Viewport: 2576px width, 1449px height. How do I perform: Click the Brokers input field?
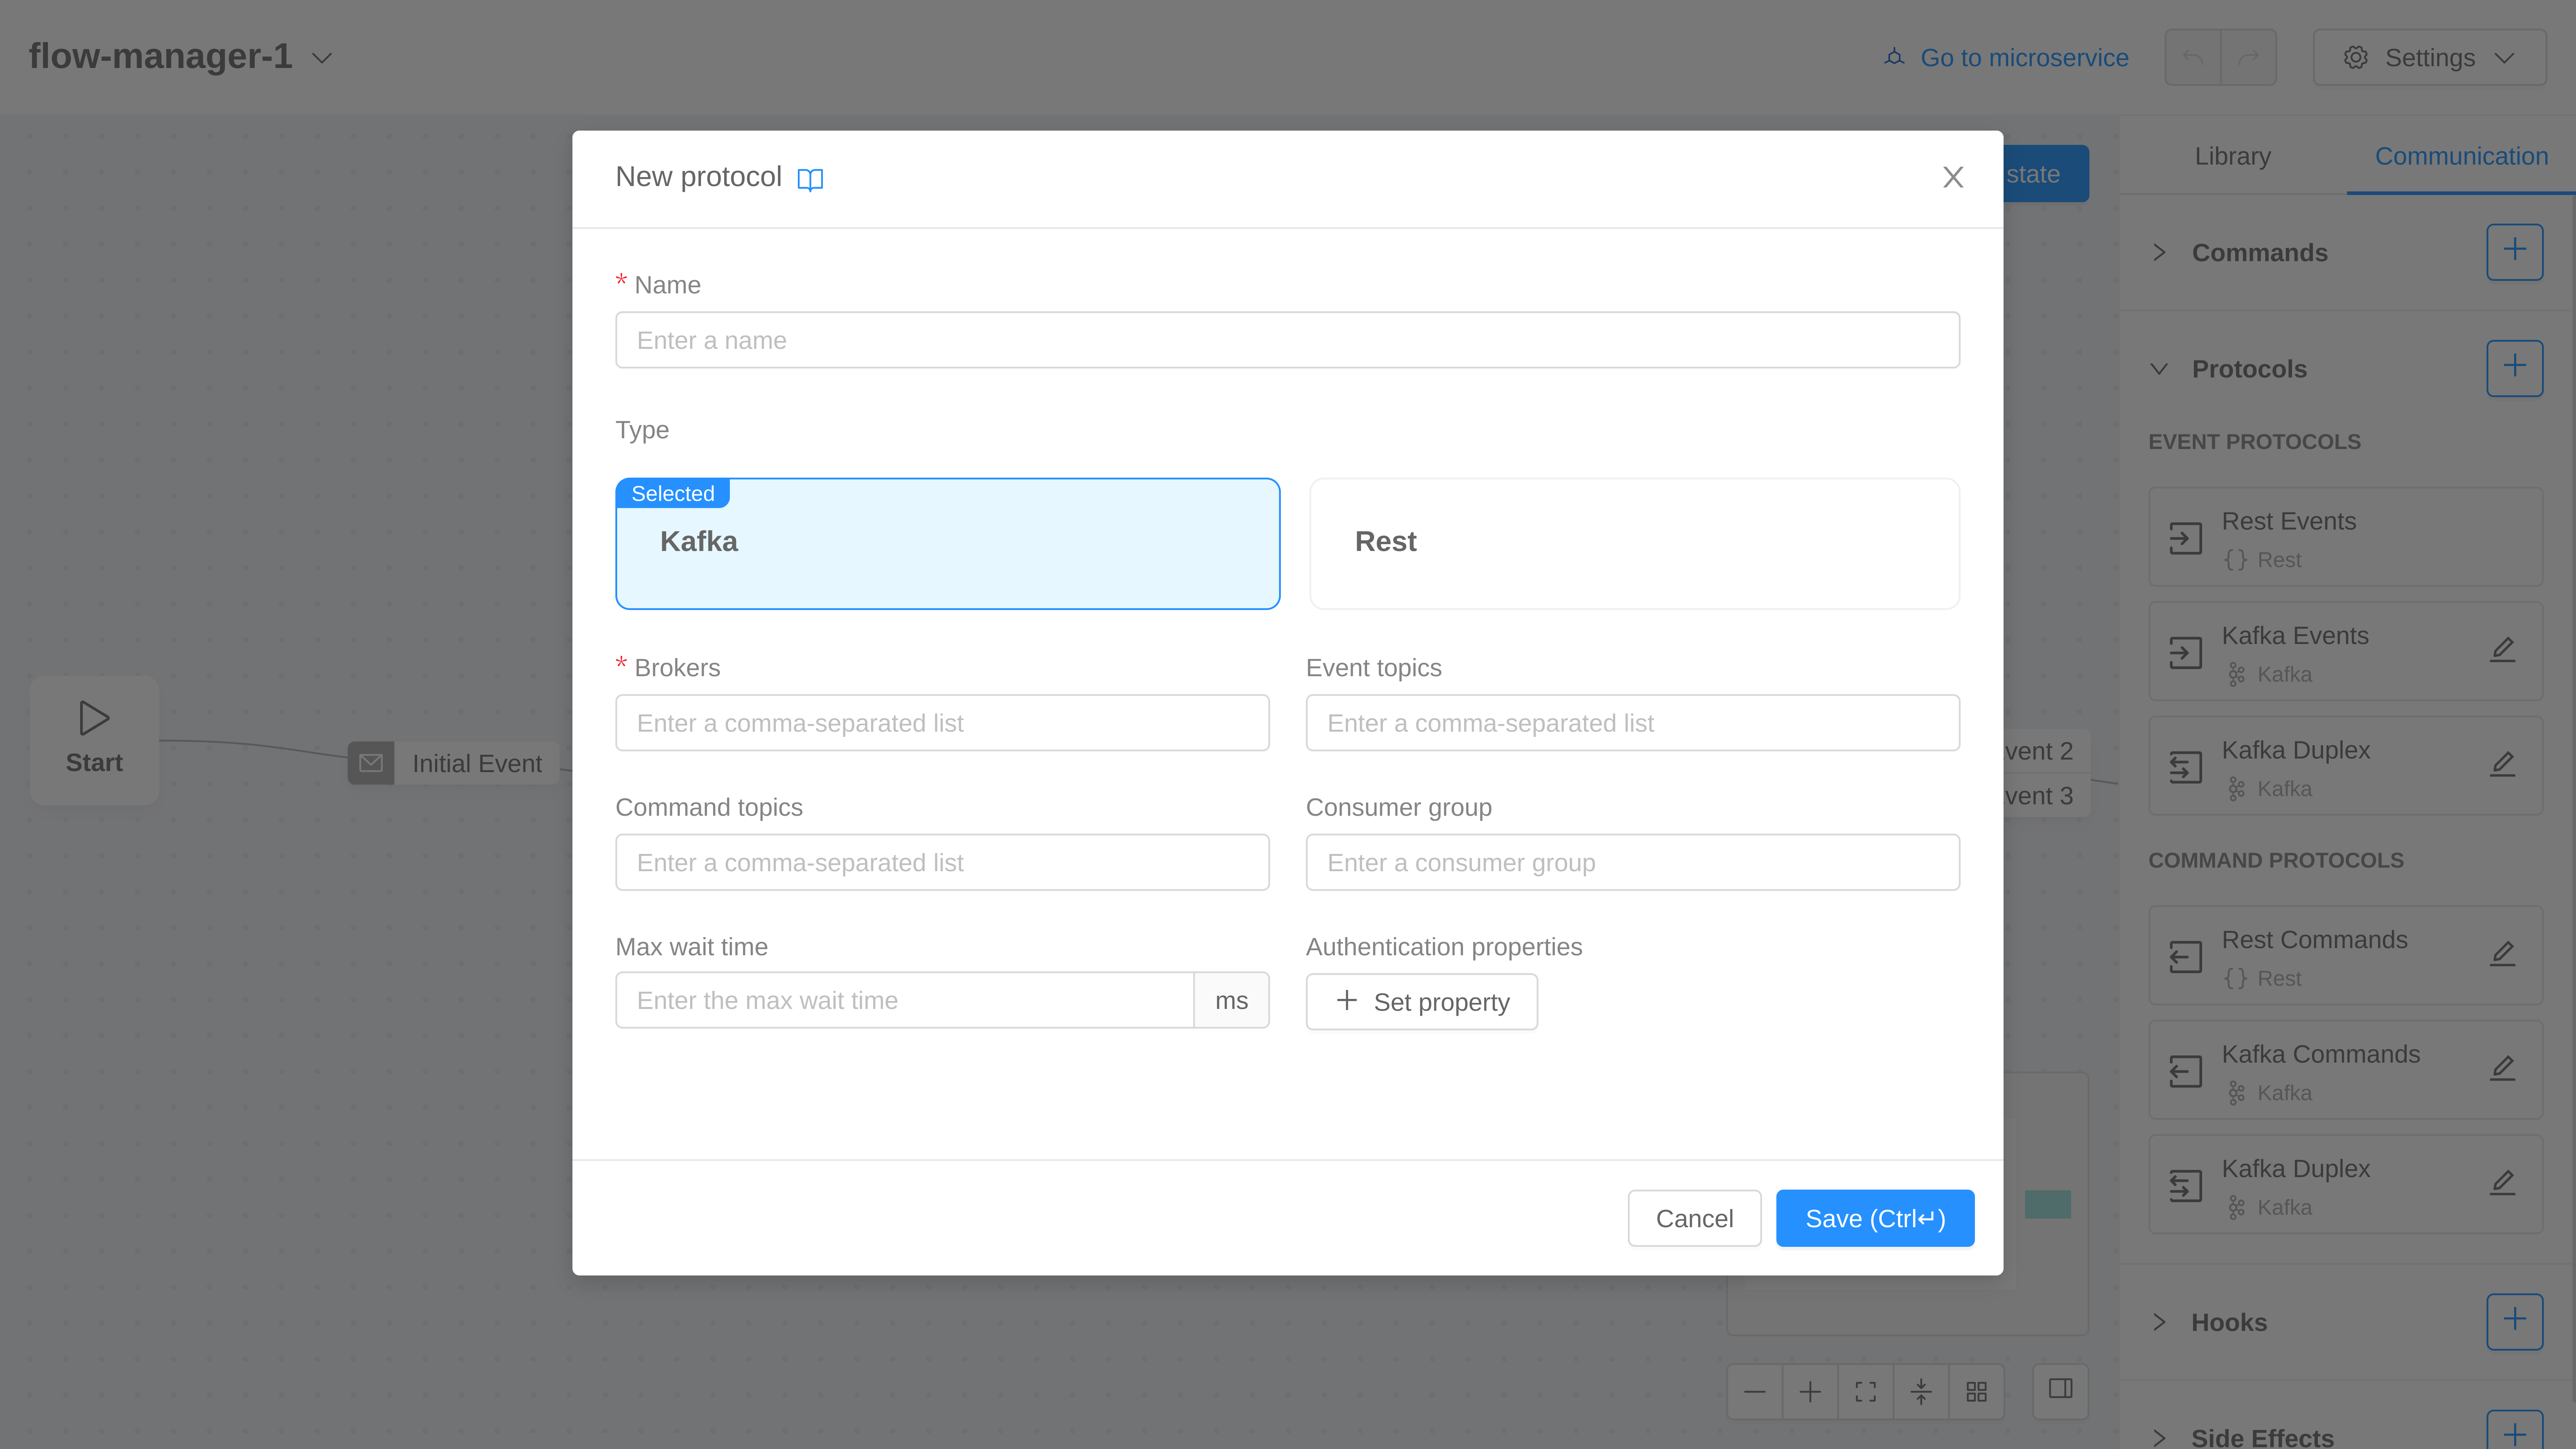[x=942, y=723]
